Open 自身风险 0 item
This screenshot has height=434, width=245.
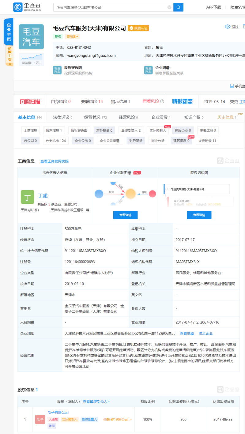61,101
